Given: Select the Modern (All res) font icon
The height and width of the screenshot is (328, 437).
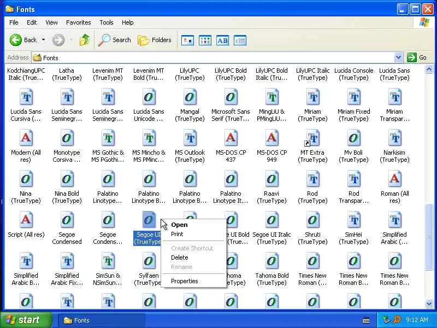Looking at the screenshot, I should tap(26, 138).
